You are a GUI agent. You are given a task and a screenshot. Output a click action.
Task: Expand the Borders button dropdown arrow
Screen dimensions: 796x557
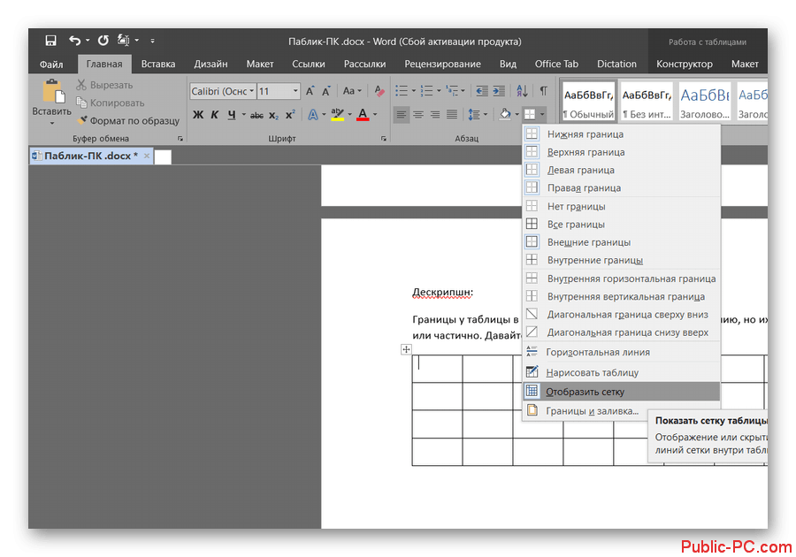pos(542,114)
